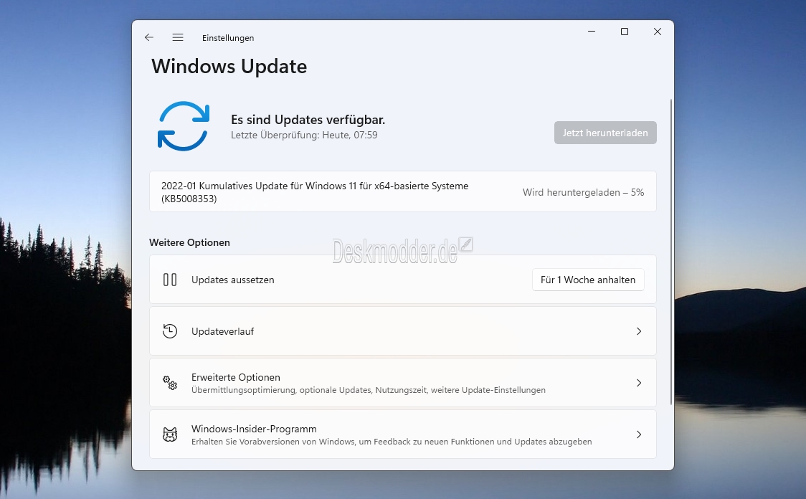Open Erweiterte Optionen settings
The width and height of the screenshot is (806, 499).
point(402,383)
